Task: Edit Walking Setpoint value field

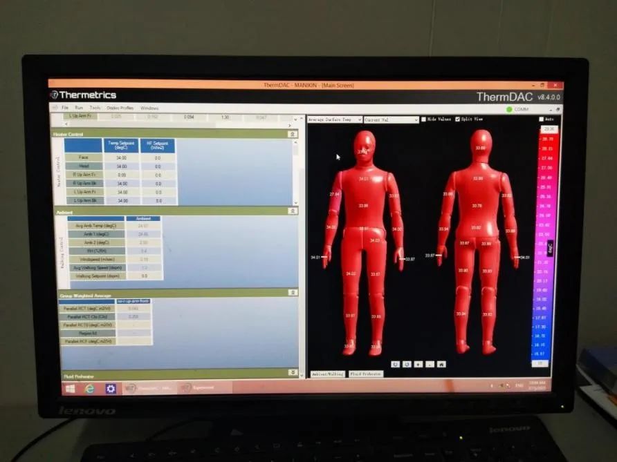Action: (x=145, y=276)
